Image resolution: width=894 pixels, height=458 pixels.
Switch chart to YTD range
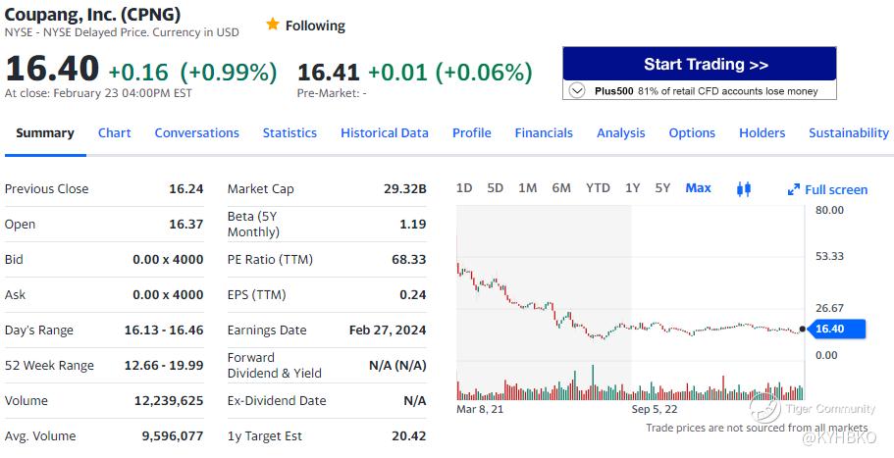point(598,187)
